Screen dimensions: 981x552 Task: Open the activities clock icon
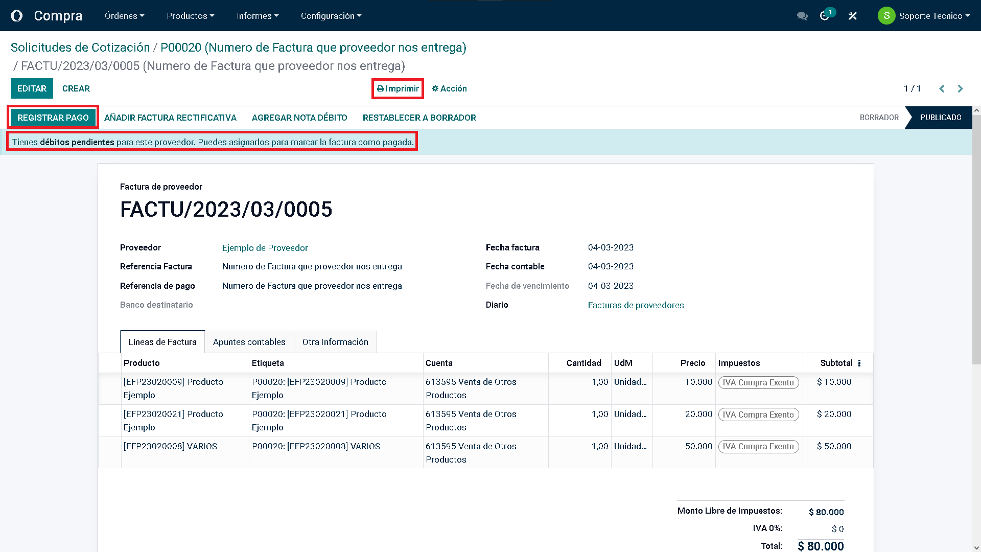pyautogui.click(x=825, y=16)
